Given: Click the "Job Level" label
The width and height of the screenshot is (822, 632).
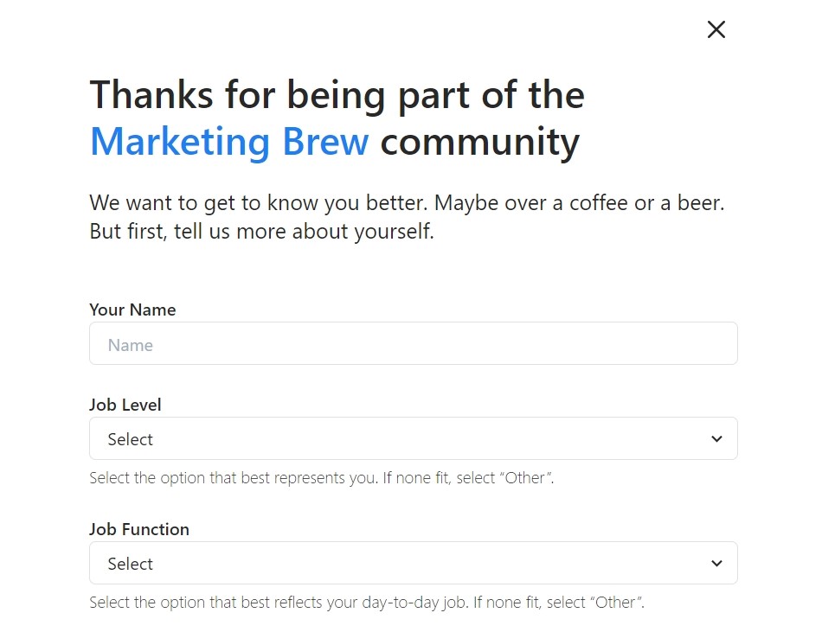Looking at the screenshot, I should (125, 405).
